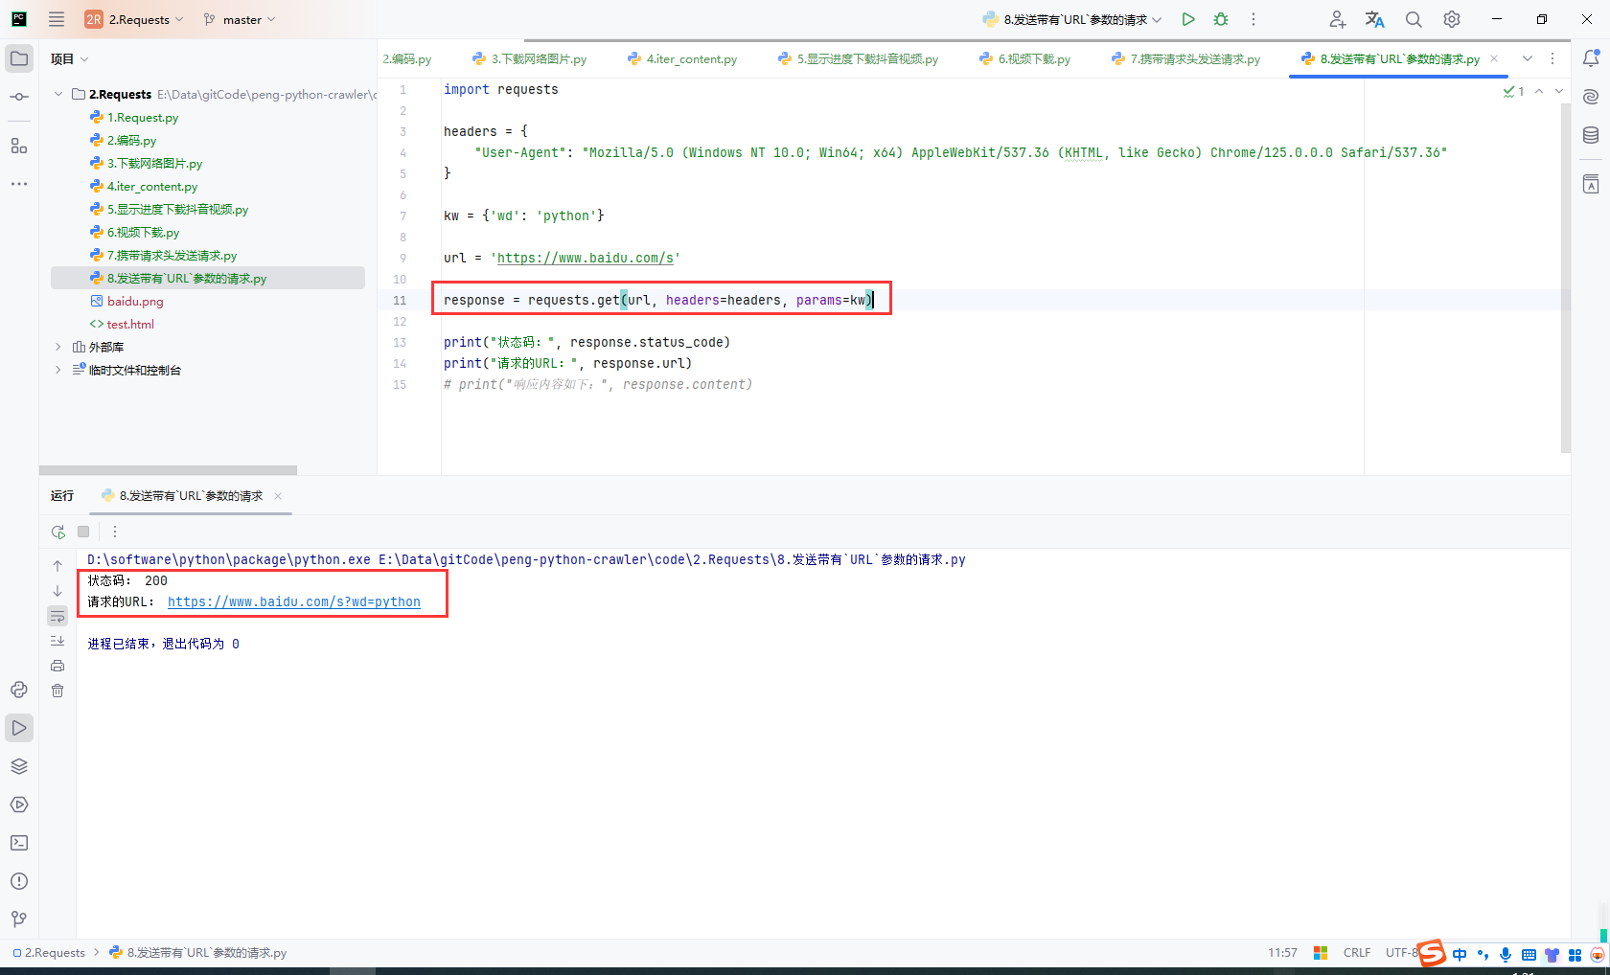Open Terminal tool window icon
The image size is (1610, 975).
(x=19, y=843)
